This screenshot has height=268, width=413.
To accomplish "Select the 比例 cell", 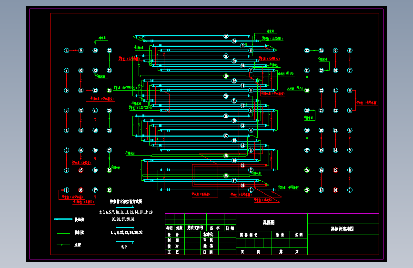I will click(298, 235).
